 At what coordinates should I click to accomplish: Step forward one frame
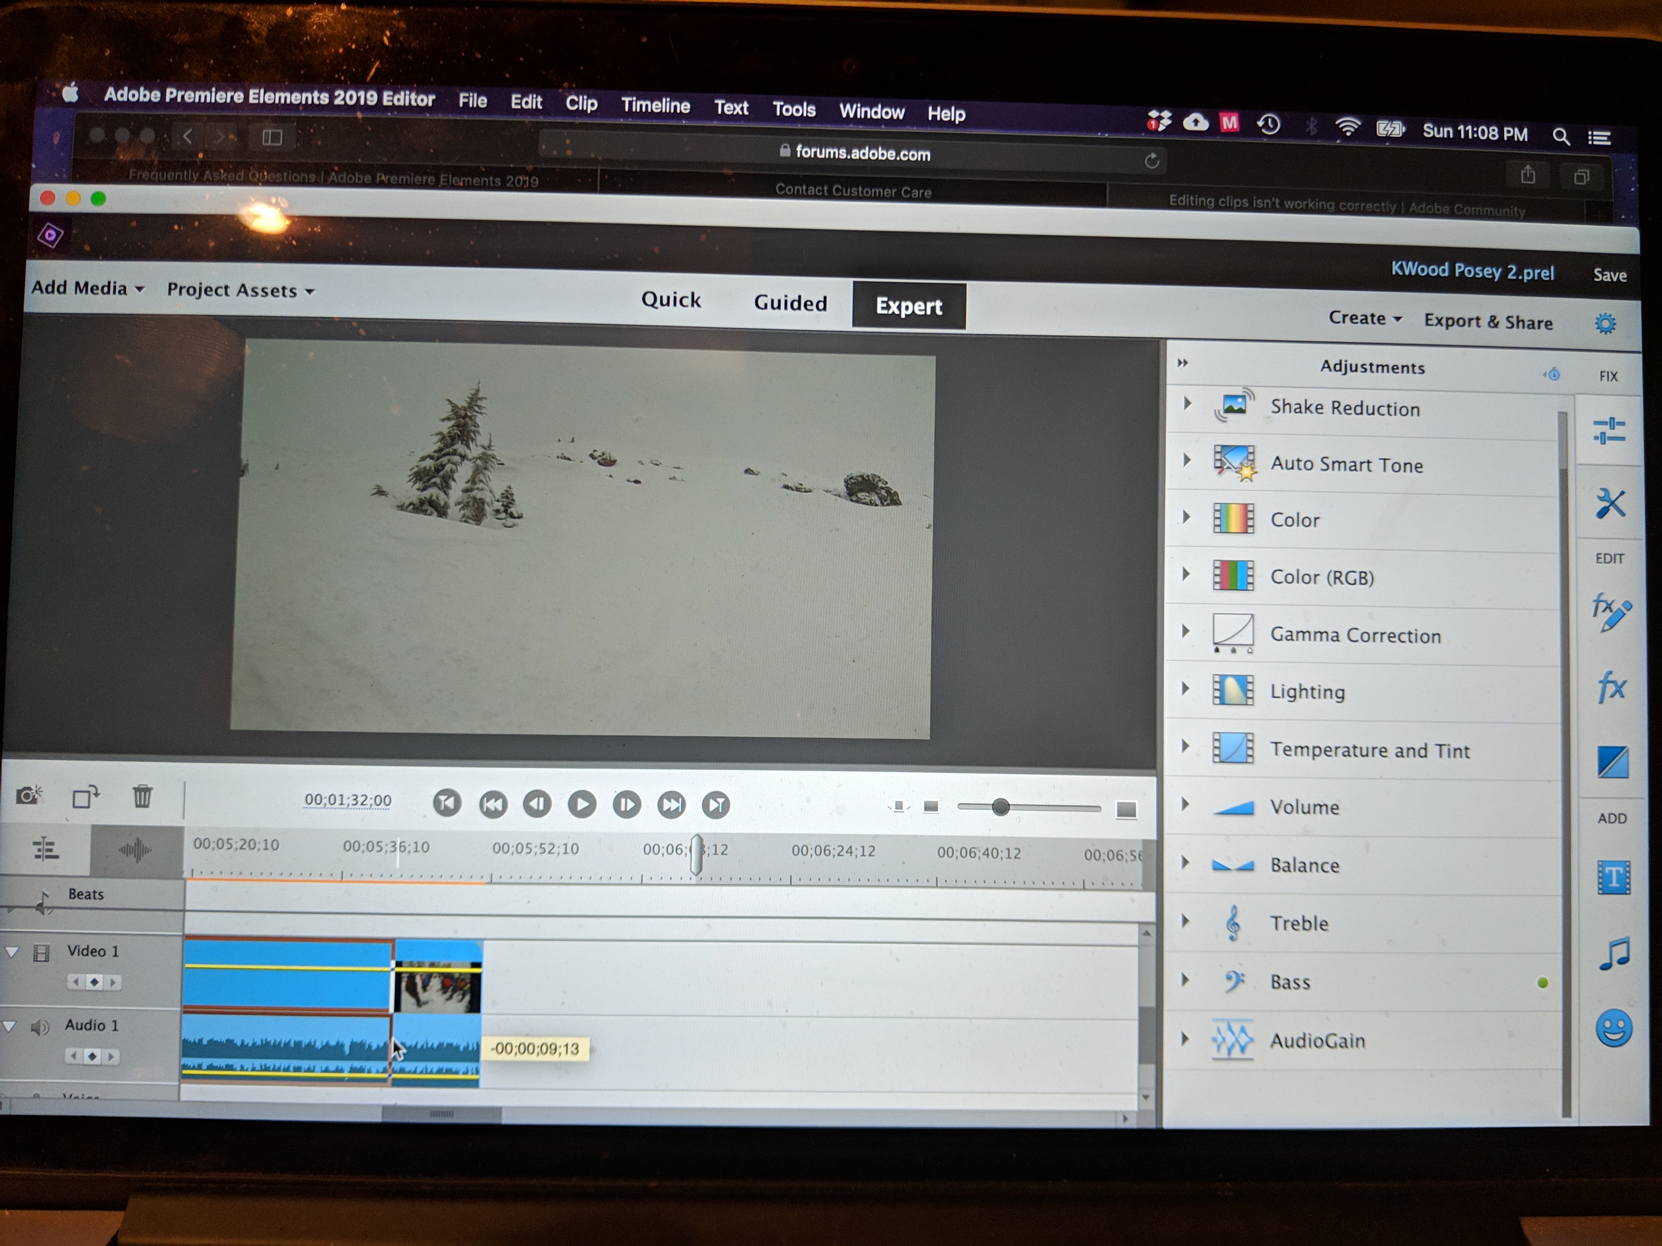[x=627, y=805]
